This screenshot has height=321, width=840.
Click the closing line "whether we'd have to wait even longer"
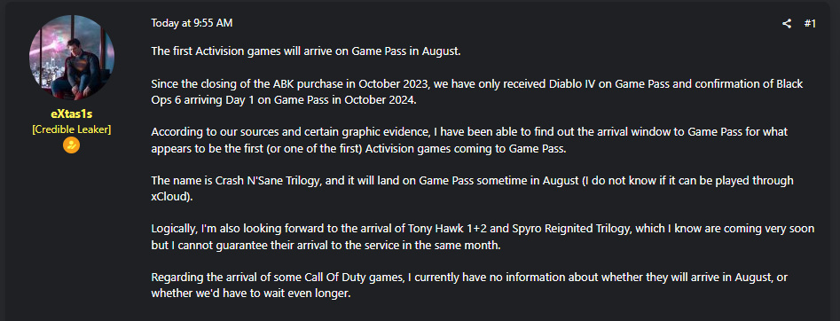[x=251, y=294]
